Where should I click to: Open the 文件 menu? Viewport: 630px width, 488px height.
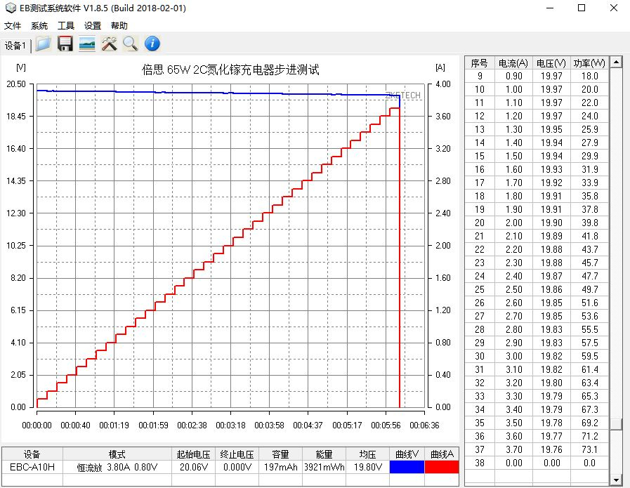13,26
